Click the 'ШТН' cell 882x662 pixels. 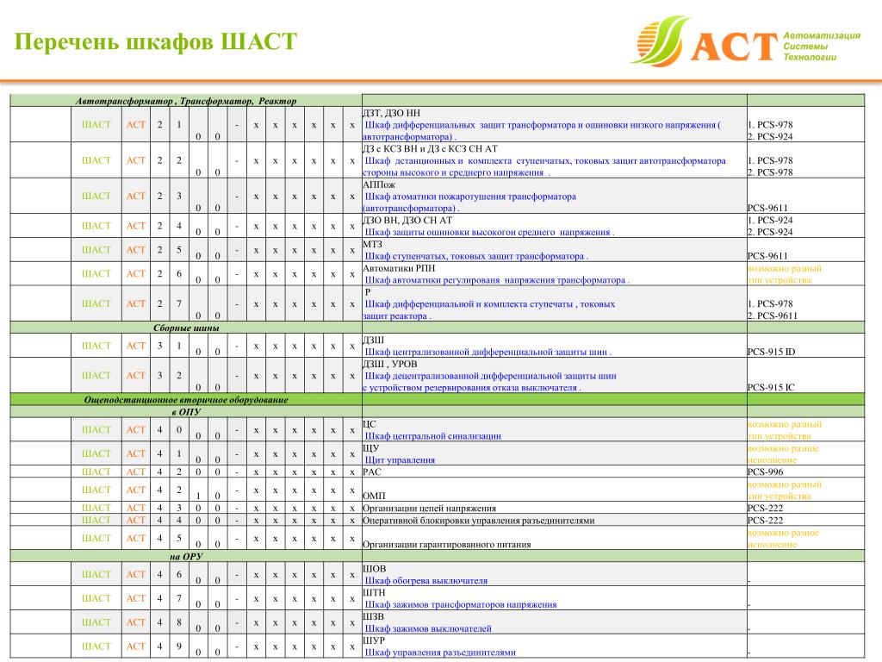click(374, 593)
